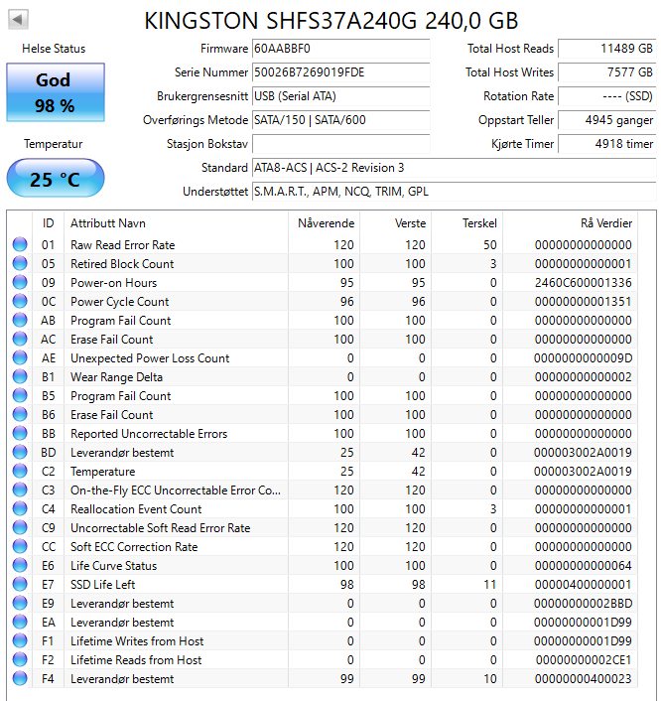The width and height of the screenshot is (661, 701).
Task: Select the Life Curve Status attribute name
Action: tap(113, 566)
